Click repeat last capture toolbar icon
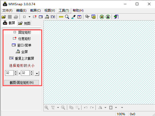 click(53, 17)
